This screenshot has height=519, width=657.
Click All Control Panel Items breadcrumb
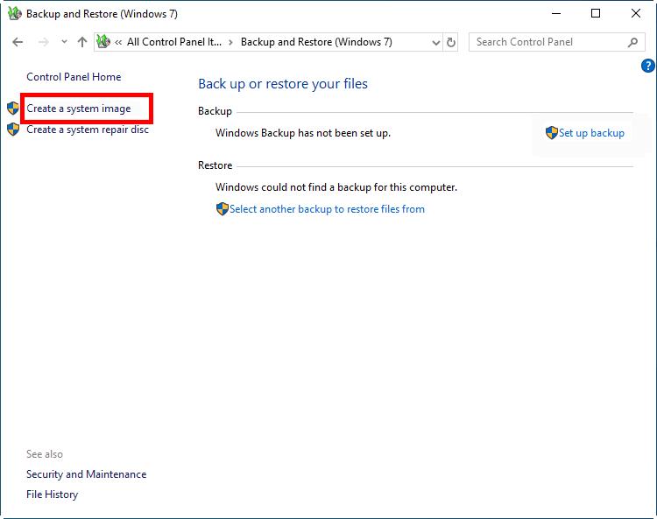click(x=174, y=42)
